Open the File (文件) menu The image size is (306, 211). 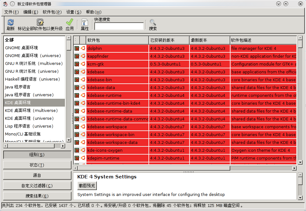point(12,12)
